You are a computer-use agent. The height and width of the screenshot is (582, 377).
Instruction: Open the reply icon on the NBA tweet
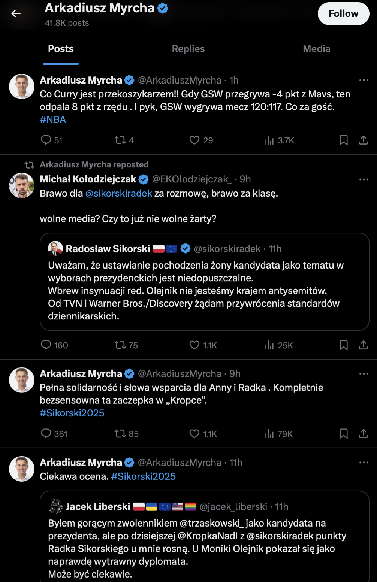point(46,140)
